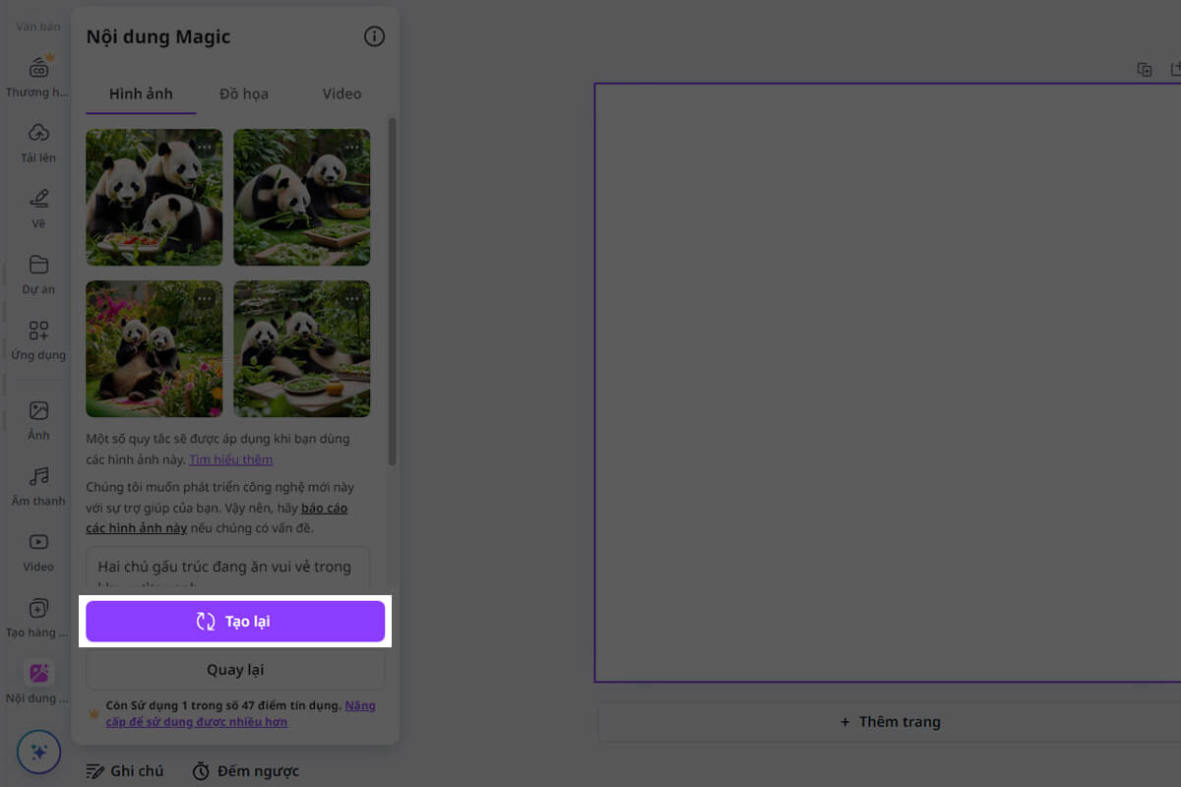Open options menu on first panda image
Image resolution: width=1181 pixels, height=787 pixels.
coord(204,148)
